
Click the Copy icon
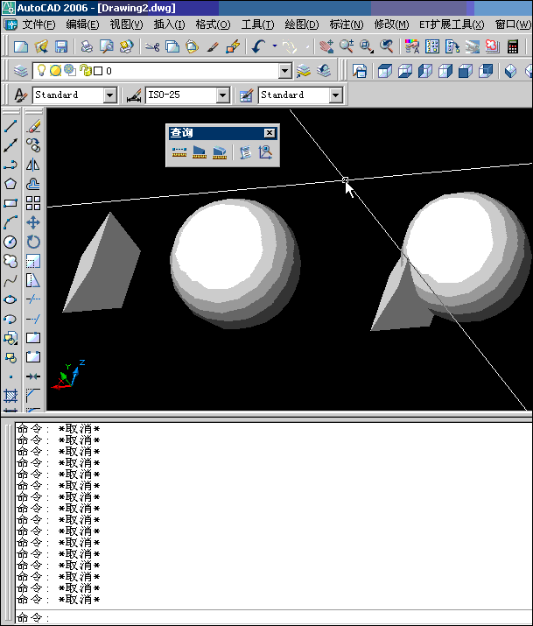(x=172, y=46)
